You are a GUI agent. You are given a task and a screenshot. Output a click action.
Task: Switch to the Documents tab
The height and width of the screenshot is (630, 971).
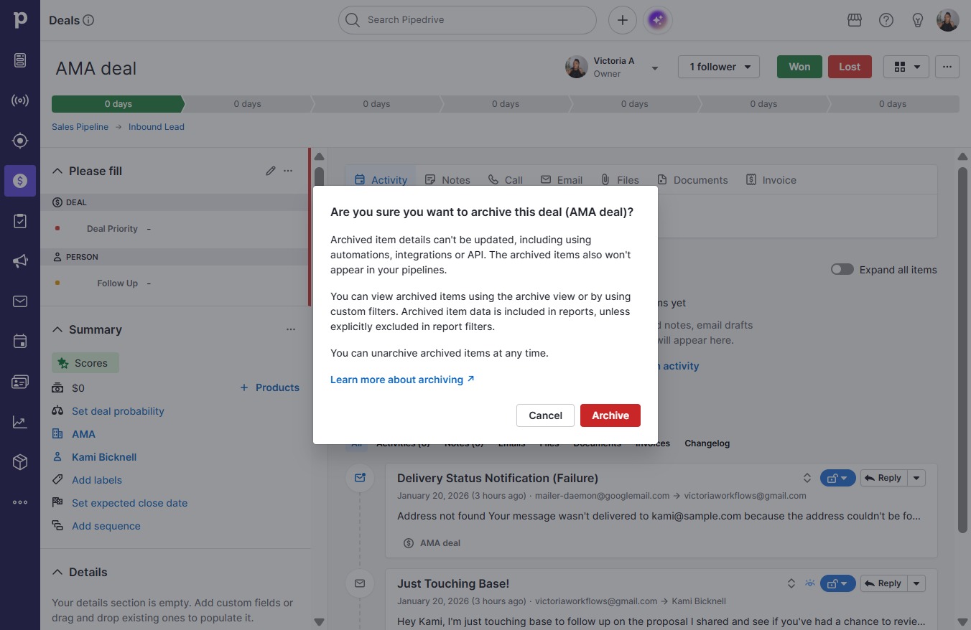(x=692, y=180)
